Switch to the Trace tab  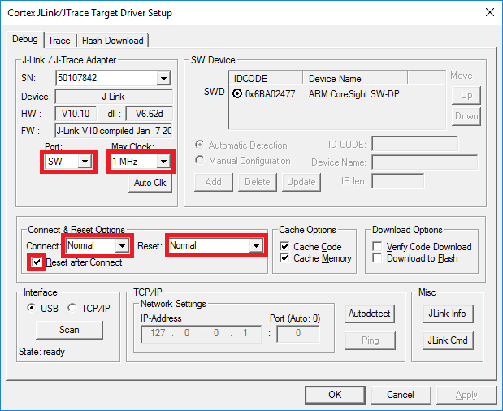click(59, 41)
